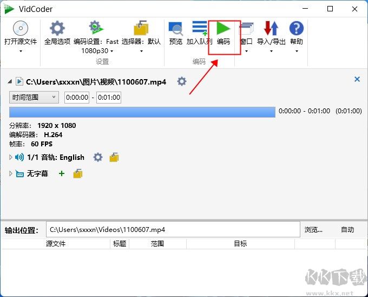Click codec value H.264

pyautogui.click(x=53, y=134)
